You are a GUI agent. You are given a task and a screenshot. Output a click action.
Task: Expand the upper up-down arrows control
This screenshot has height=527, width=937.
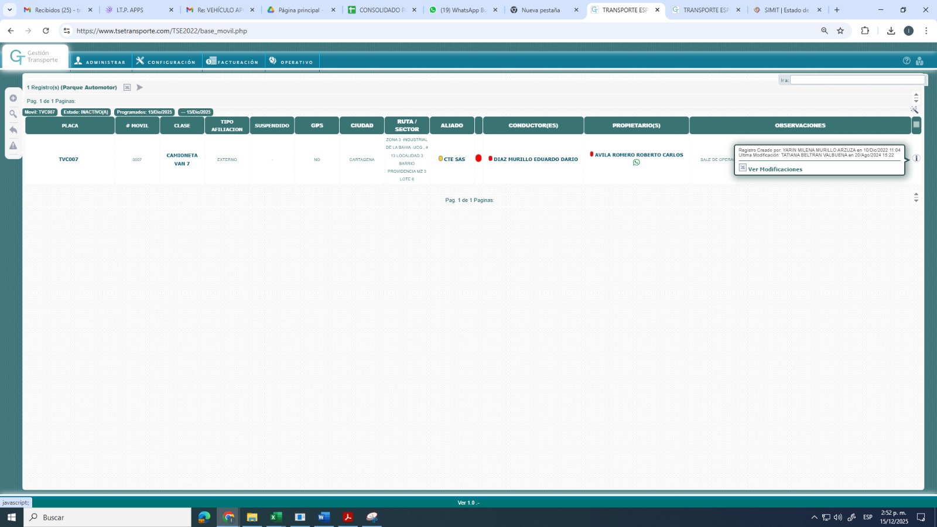(x=916, y=98)
